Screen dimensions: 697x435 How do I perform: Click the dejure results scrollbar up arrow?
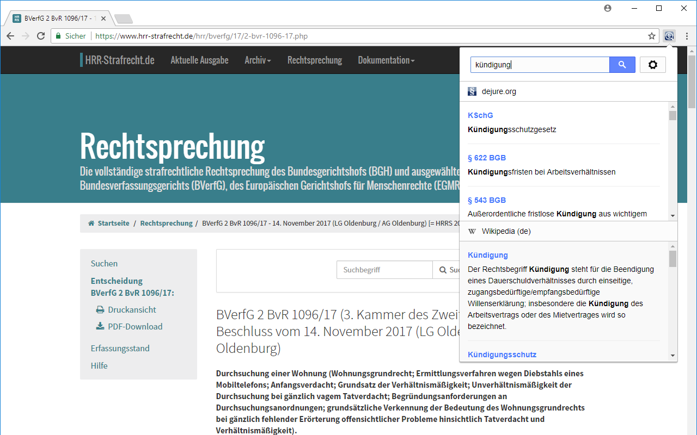[x=672, y=107]
